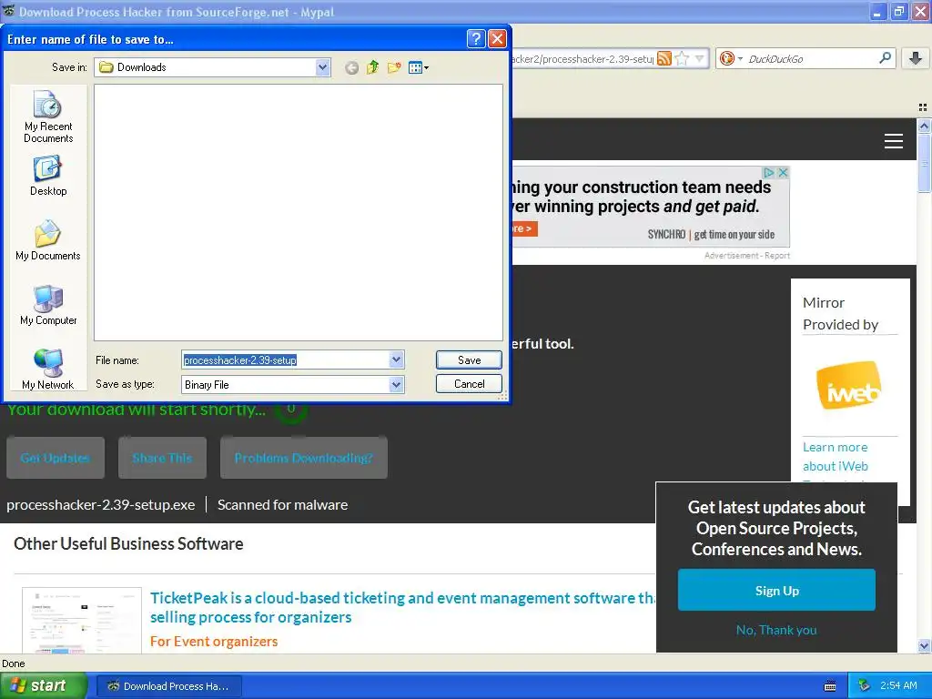Click the TicketPeak screenshot thumbnail
This screenshot has width=932, height=699.
82,621
